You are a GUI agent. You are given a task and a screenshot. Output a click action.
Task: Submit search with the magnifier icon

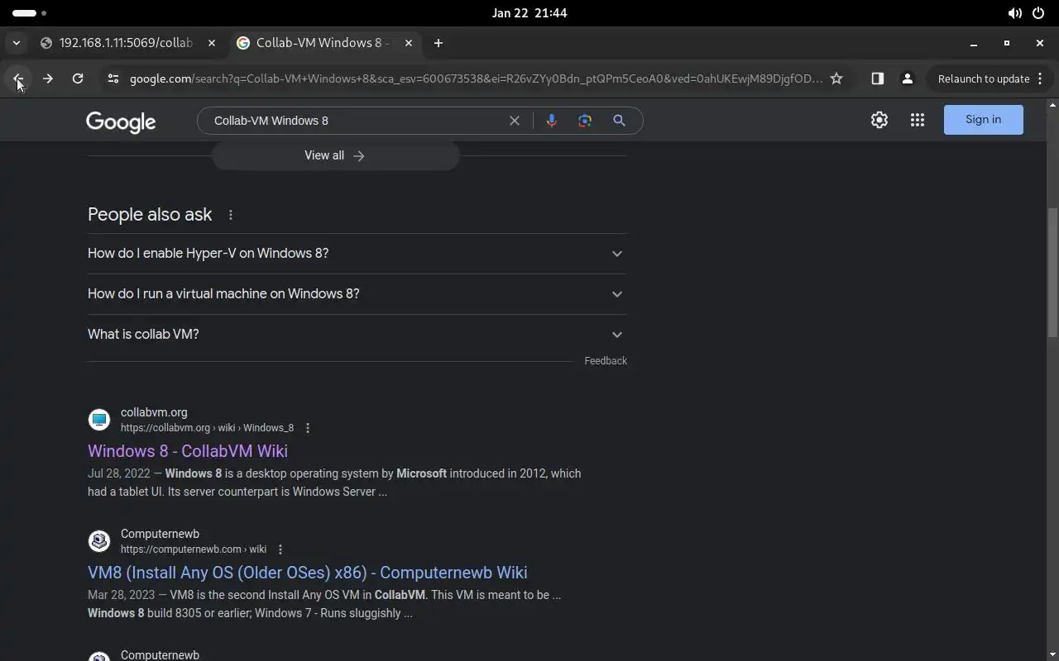(619, 121)
